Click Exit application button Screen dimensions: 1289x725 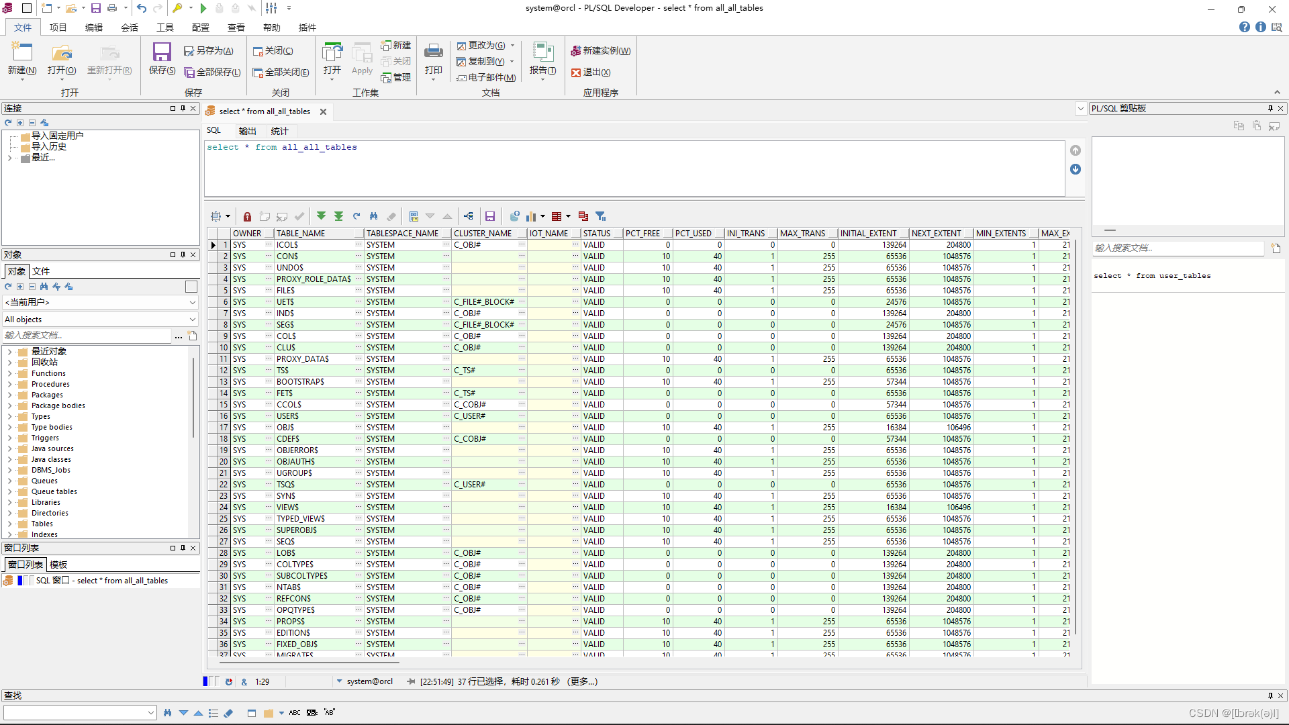[591, 72]
